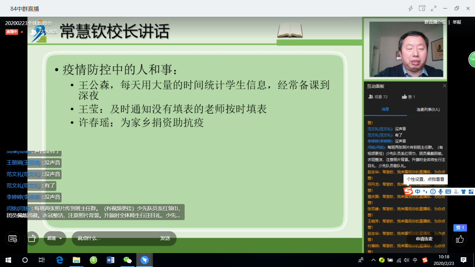Expand the hidden tray icons chevron
This screenshot has width=475, height=267.
click(x=373, y=260)
